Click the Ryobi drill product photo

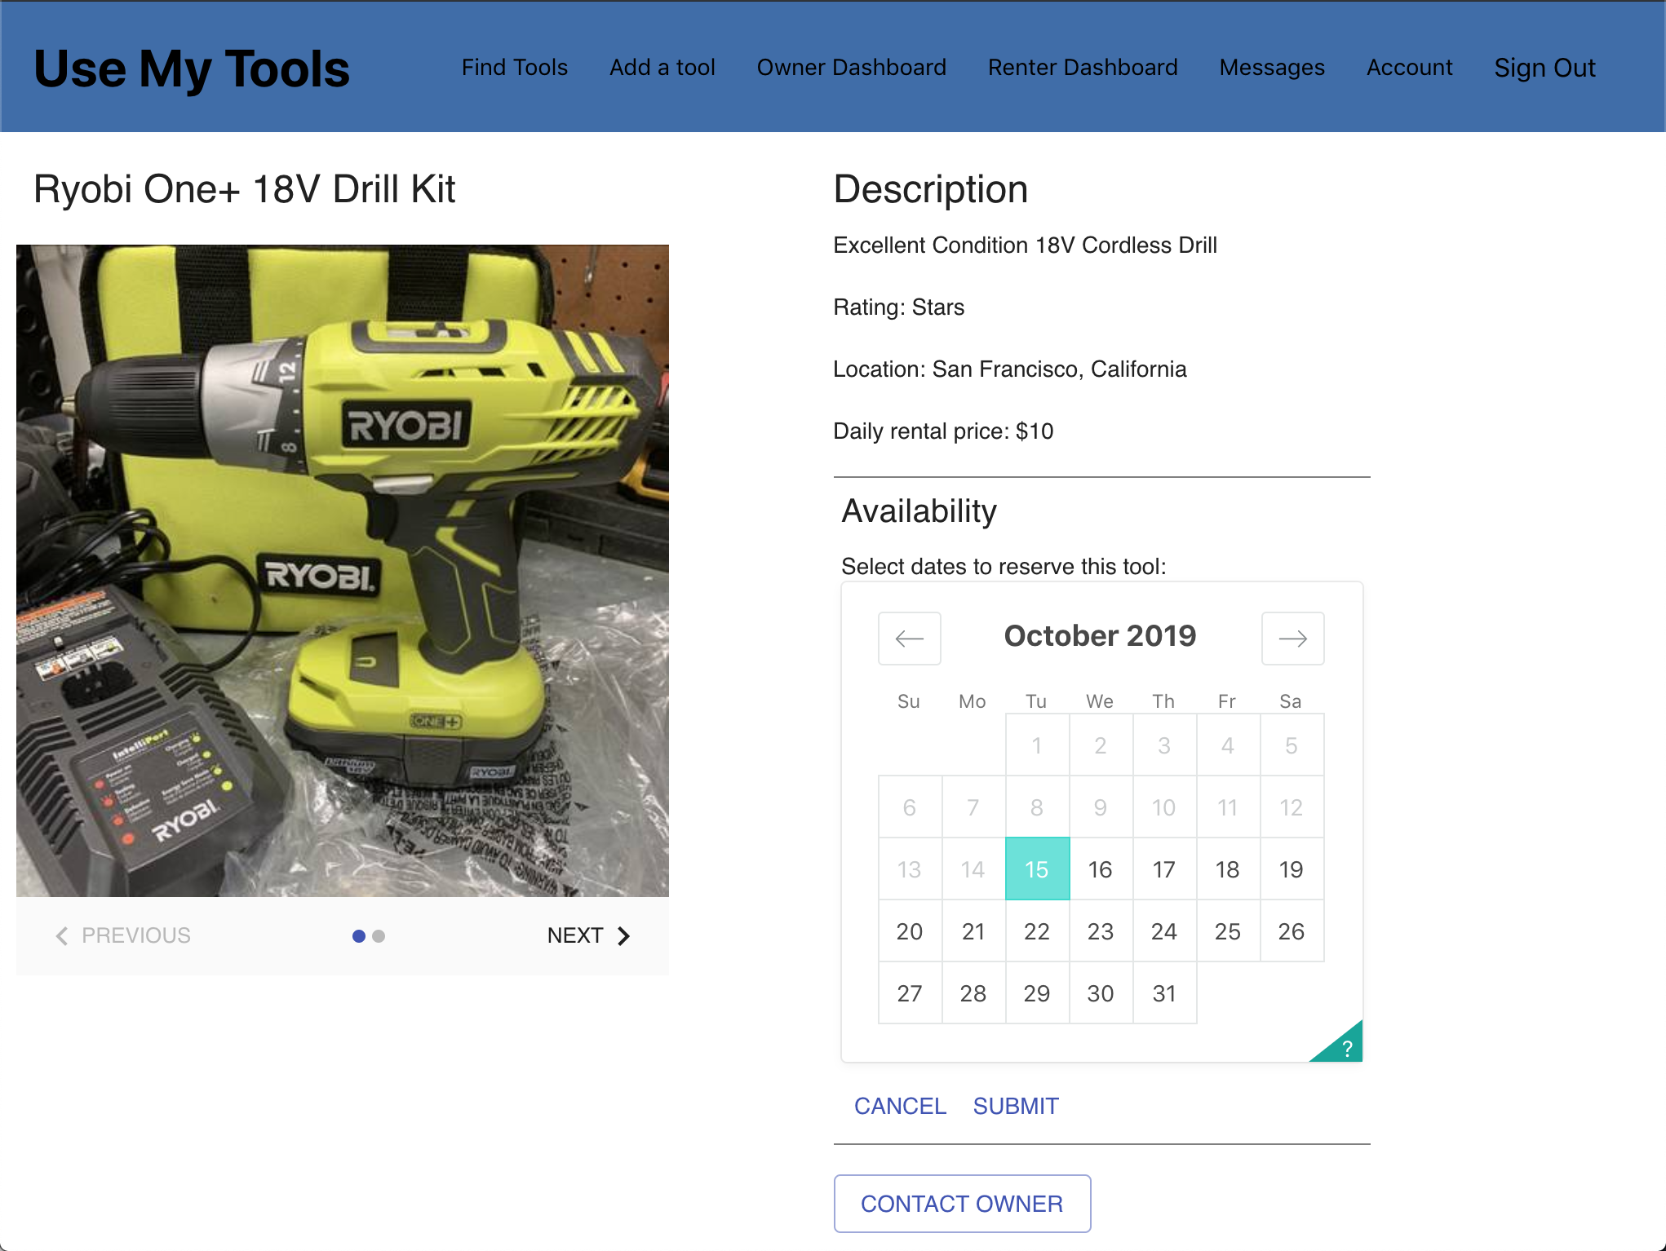click(343, 571)
